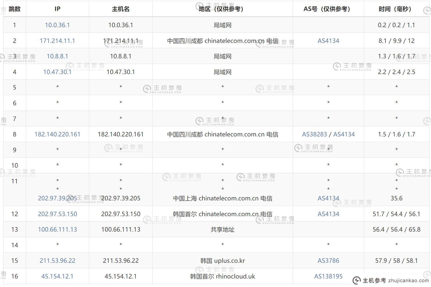
Task: Open the IP link 10.8.8.1
Action: (x=57, y=56)
